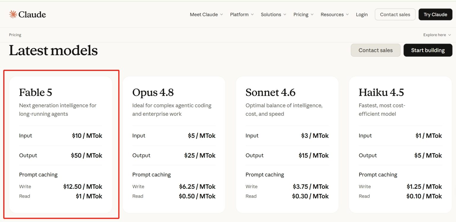
Task: Click the Try Claude button
Action: coord(435,15)
